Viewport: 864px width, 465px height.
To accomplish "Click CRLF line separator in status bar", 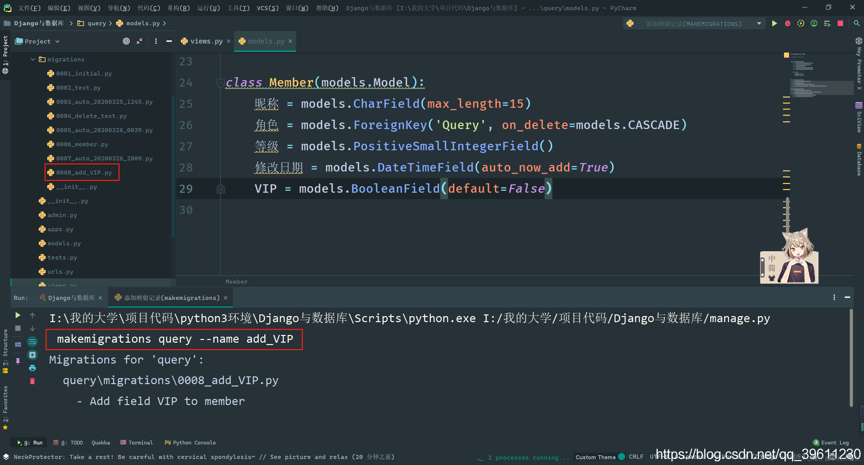I will (x=636, y=457).
